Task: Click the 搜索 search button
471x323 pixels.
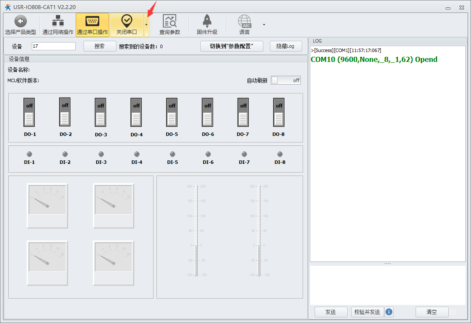Action: pos(100,46)
